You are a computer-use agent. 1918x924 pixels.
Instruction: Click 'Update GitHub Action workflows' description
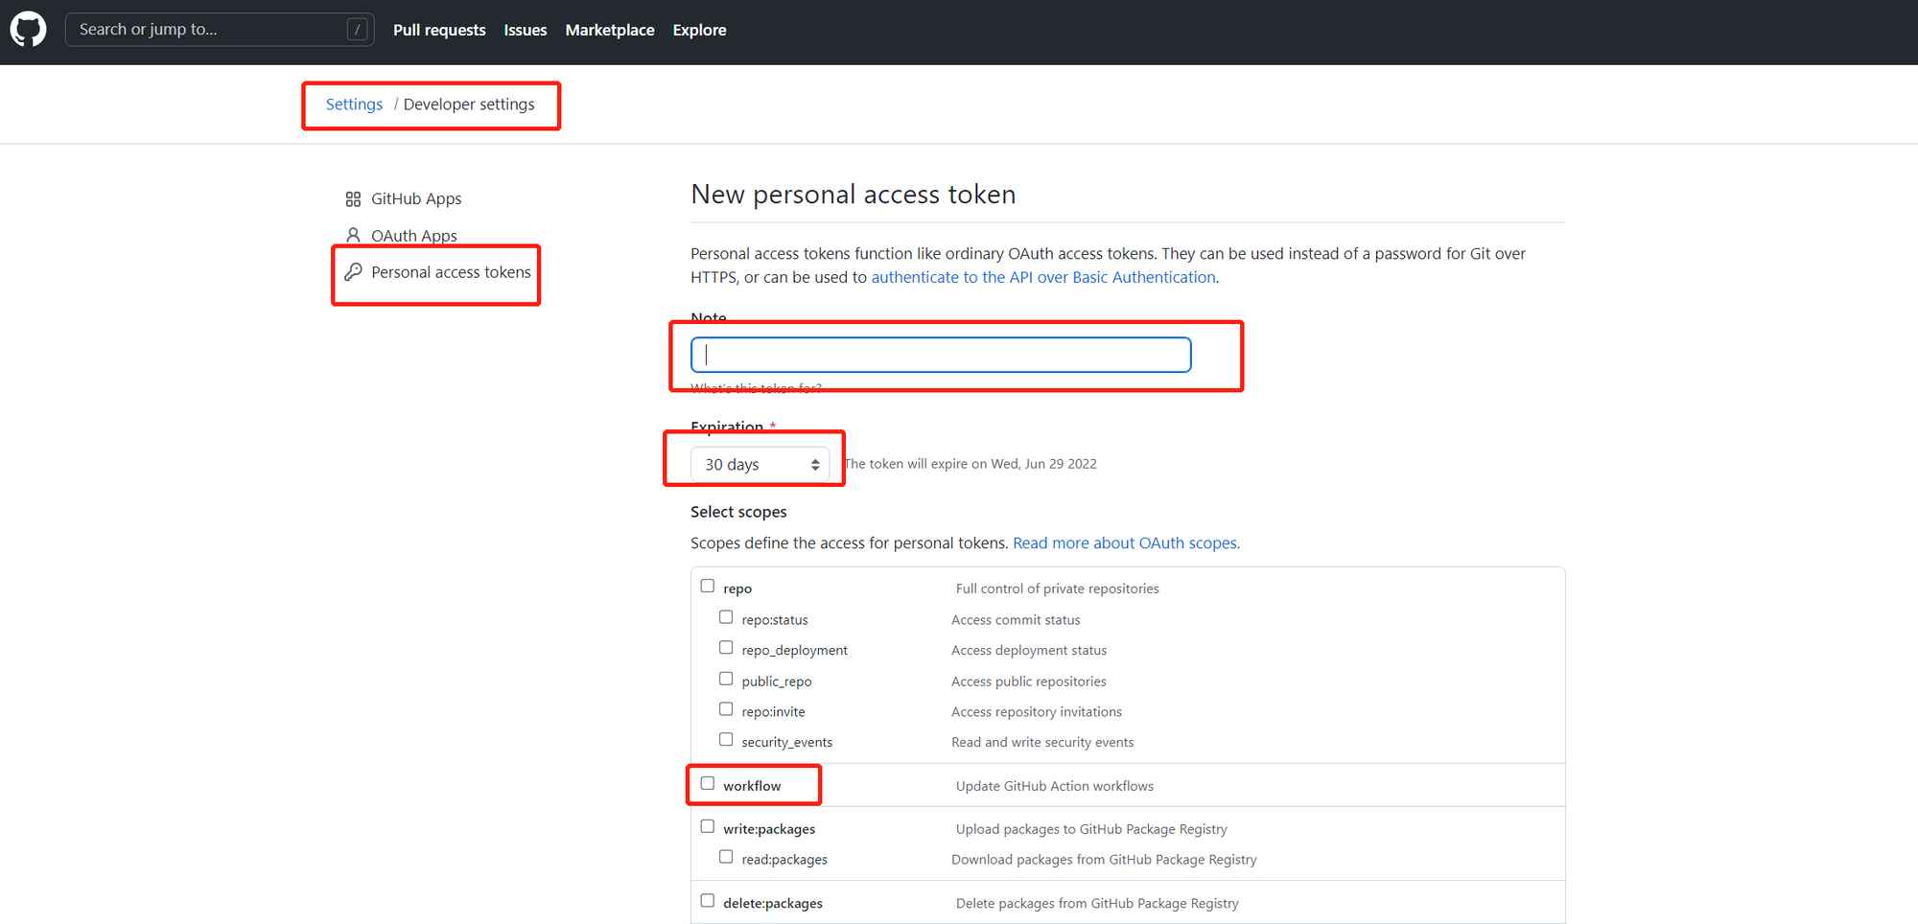tap(1055, 786)
